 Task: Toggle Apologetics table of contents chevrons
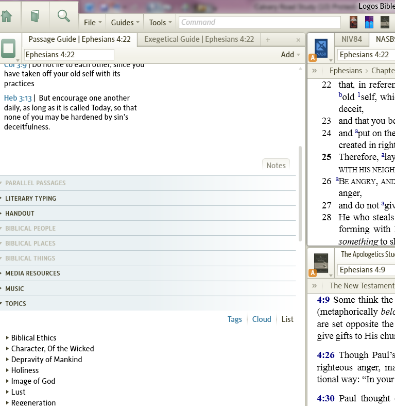pyautogui.click(x=314, y=286)
